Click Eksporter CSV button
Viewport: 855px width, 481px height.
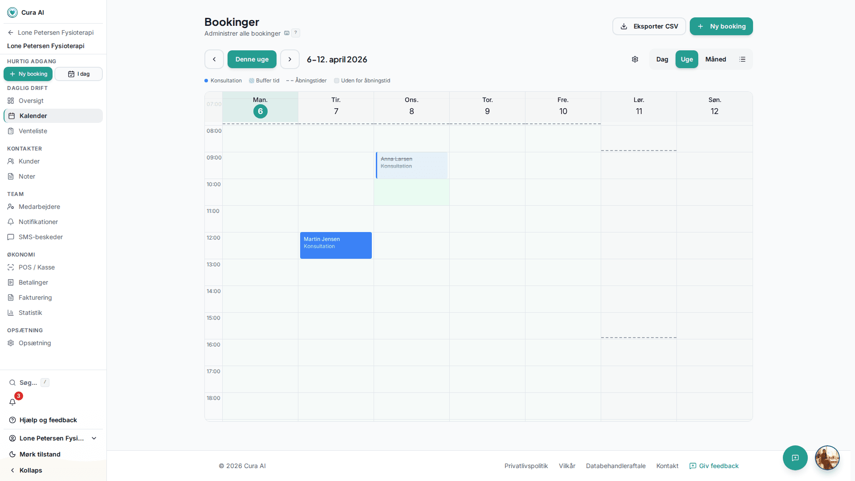649,26
